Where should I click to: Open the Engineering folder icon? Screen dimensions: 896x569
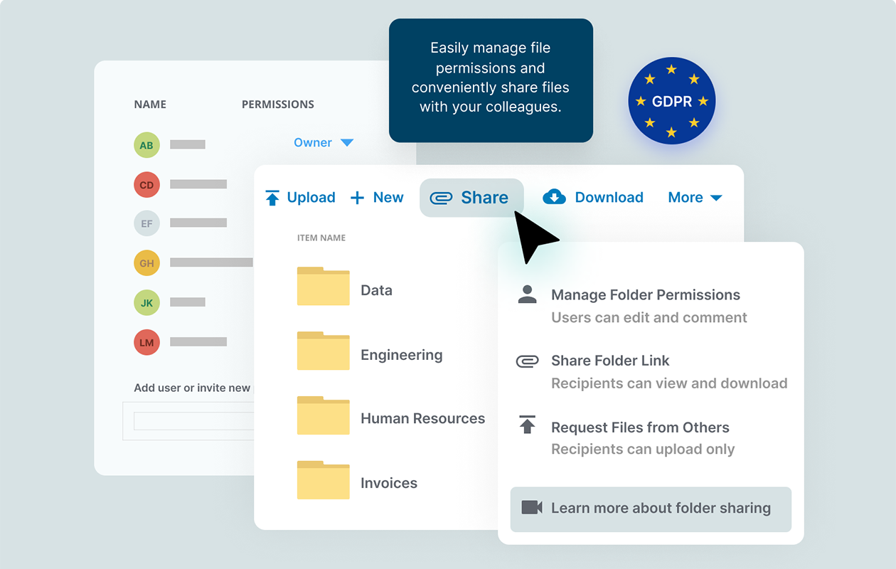(323, 351)
